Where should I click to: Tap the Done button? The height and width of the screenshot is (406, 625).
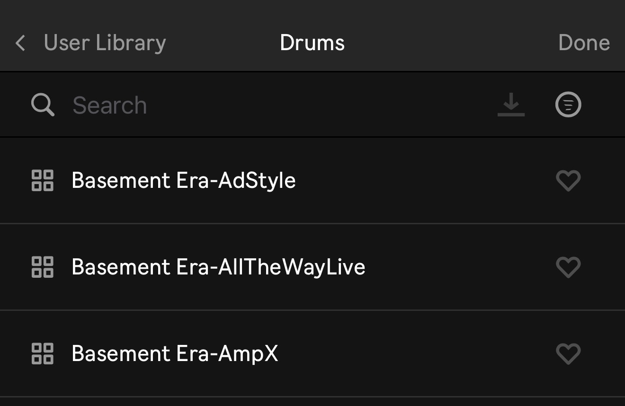pyautogui.click(x=584, y=43)
